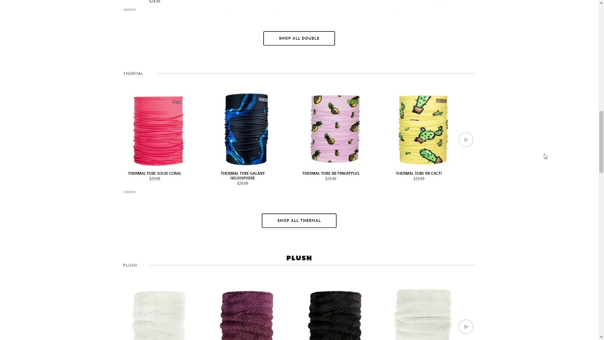
Task: Select Thermal Tube RB Cacti image
Action: point(423,129)
